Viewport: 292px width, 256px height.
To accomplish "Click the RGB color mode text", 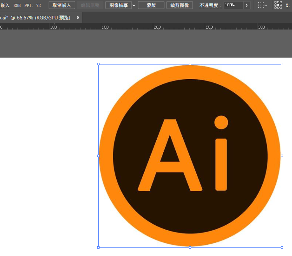I will coord(17,5).
